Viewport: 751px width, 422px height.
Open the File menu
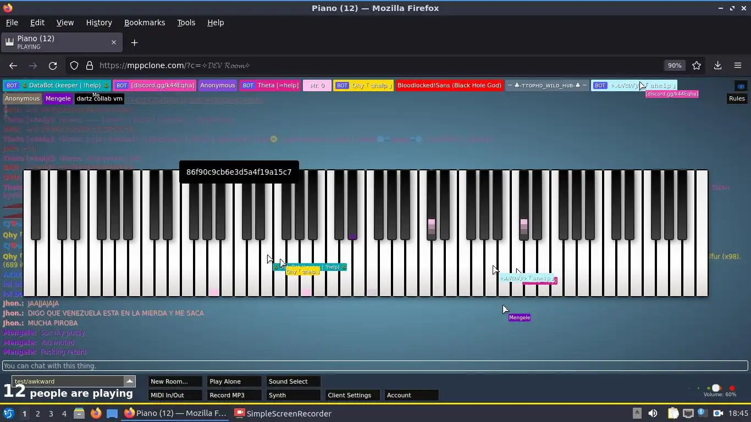click(x=12, y=23)
